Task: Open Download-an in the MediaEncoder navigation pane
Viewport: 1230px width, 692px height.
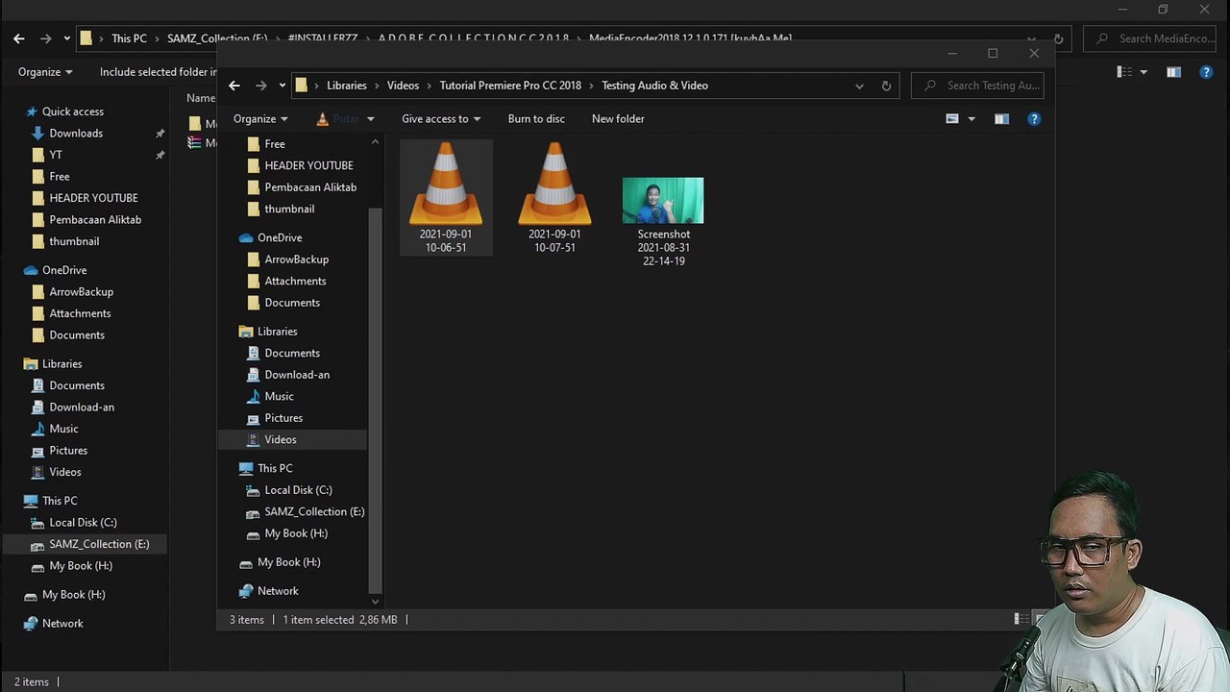Action: click(82, 408)
